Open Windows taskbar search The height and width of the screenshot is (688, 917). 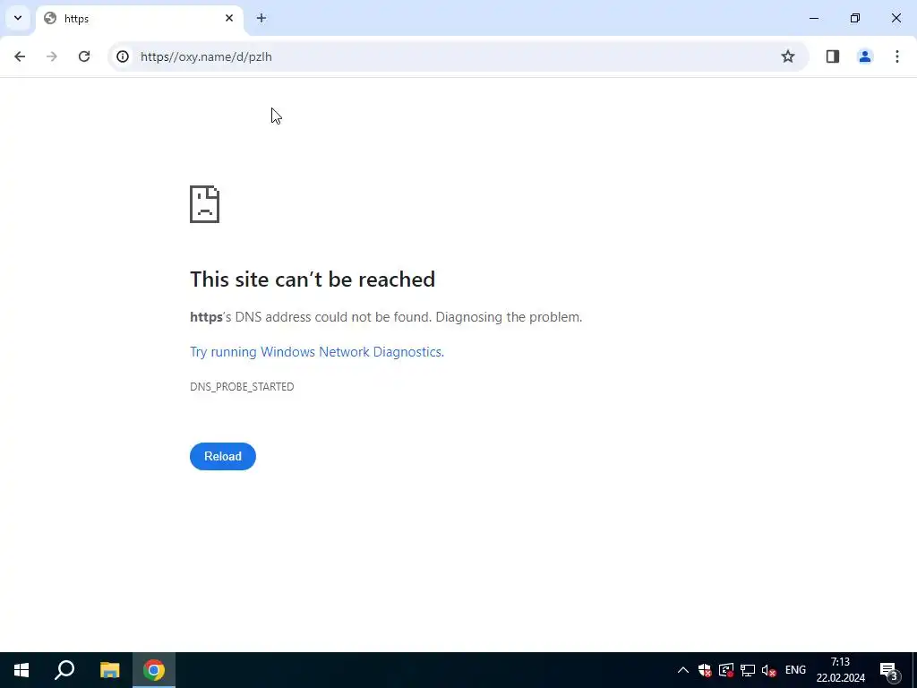coord(64,670)
